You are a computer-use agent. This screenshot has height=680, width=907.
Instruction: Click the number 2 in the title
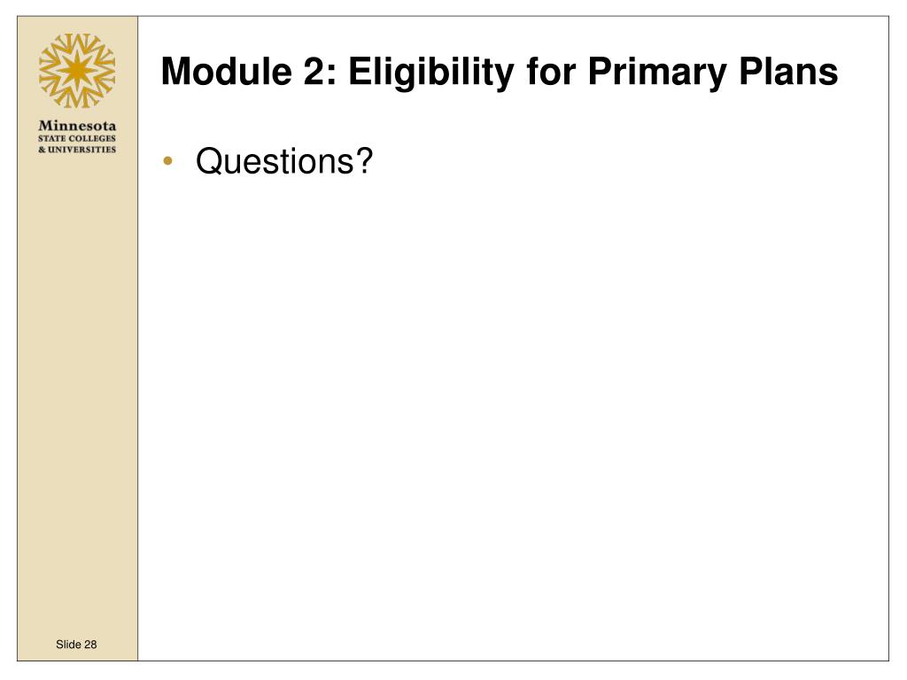pos(314,72)
